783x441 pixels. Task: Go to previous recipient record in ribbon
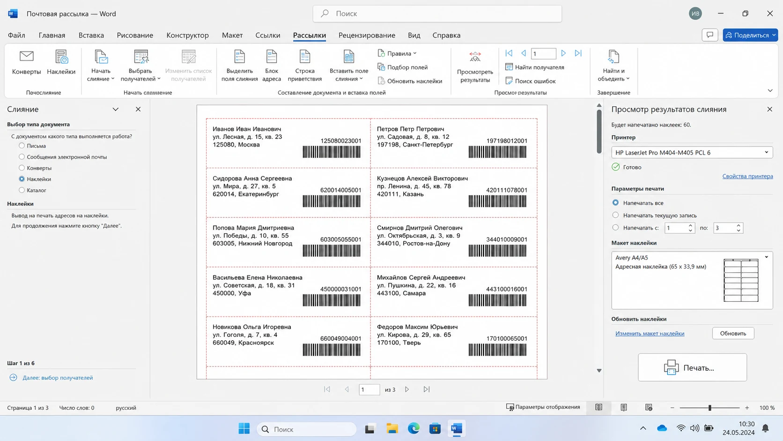pyautogui.click(x=524, y=53)
